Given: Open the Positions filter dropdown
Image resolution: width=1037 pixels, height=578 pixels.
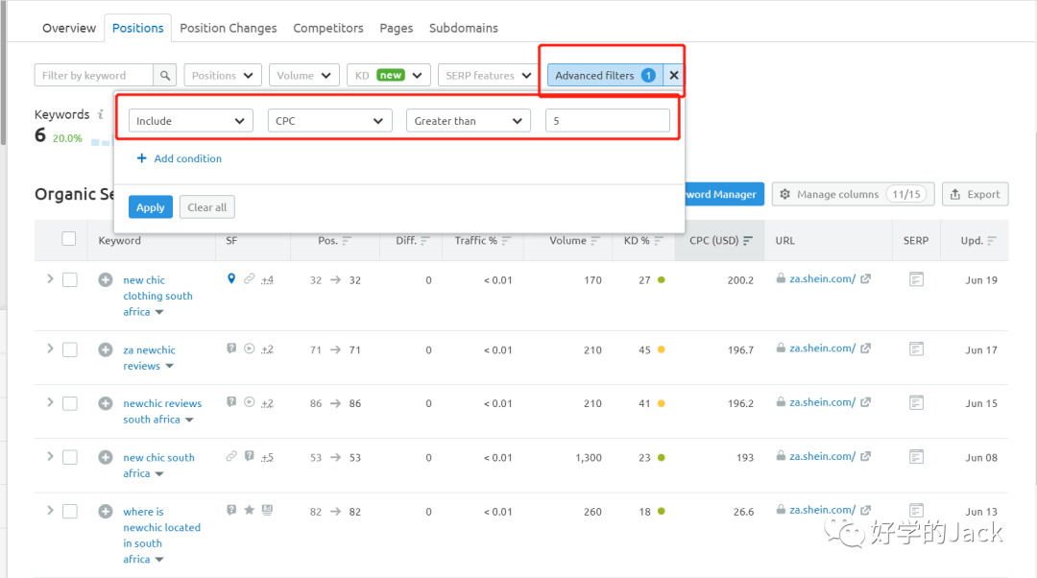Looking at the screenshot, I should click(223, 76).
